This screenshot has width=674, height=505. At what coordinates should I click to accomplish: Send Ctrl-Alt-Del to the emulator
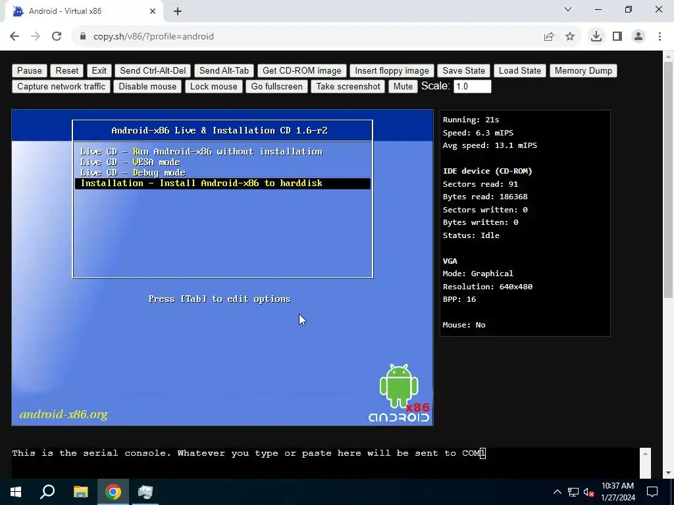153,70
